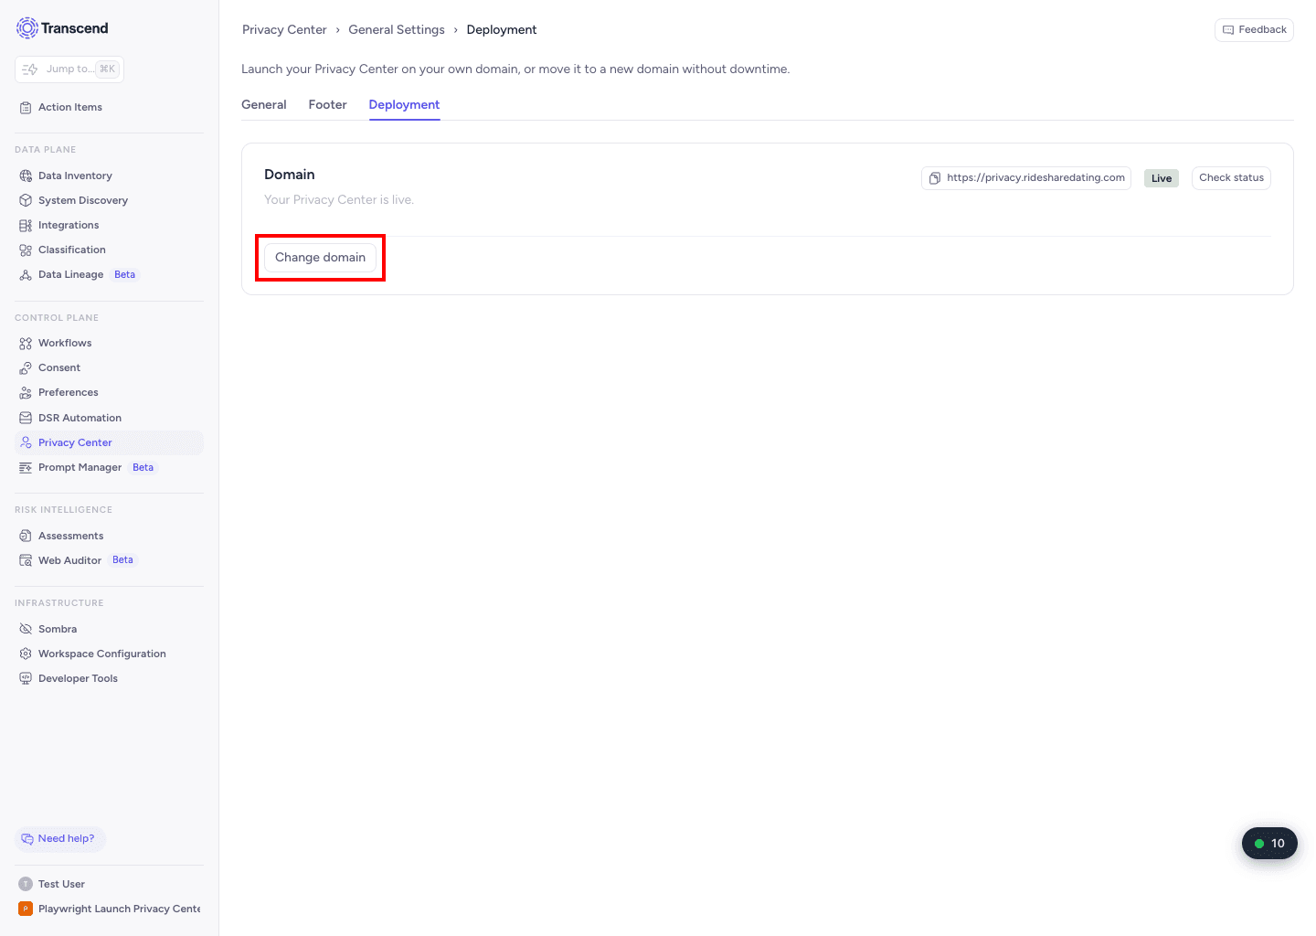The height and width of the screenshot is (936, 1316).
Task: Open Workspace Configuration
Action: coord(109,654)
